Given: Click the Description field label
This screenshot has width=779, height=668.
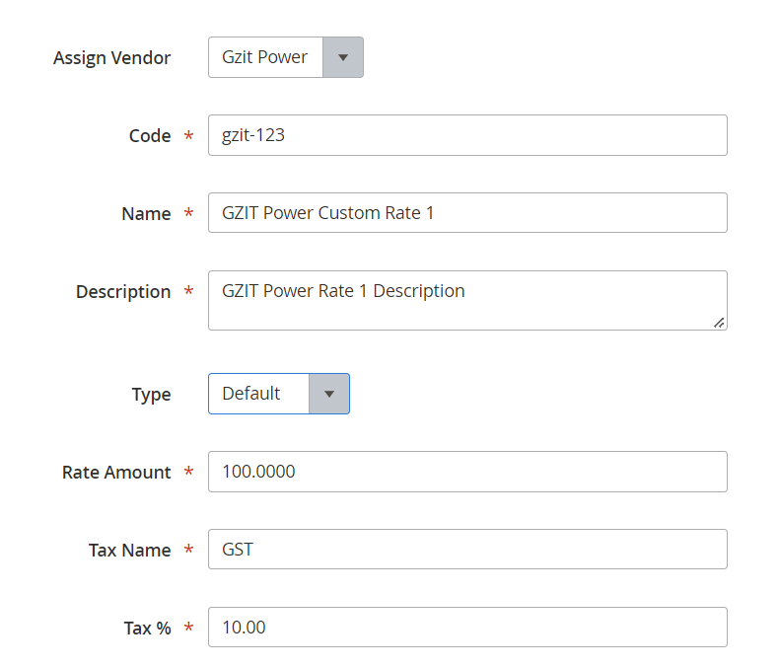Looking at the screenshot, I should 123,292.
